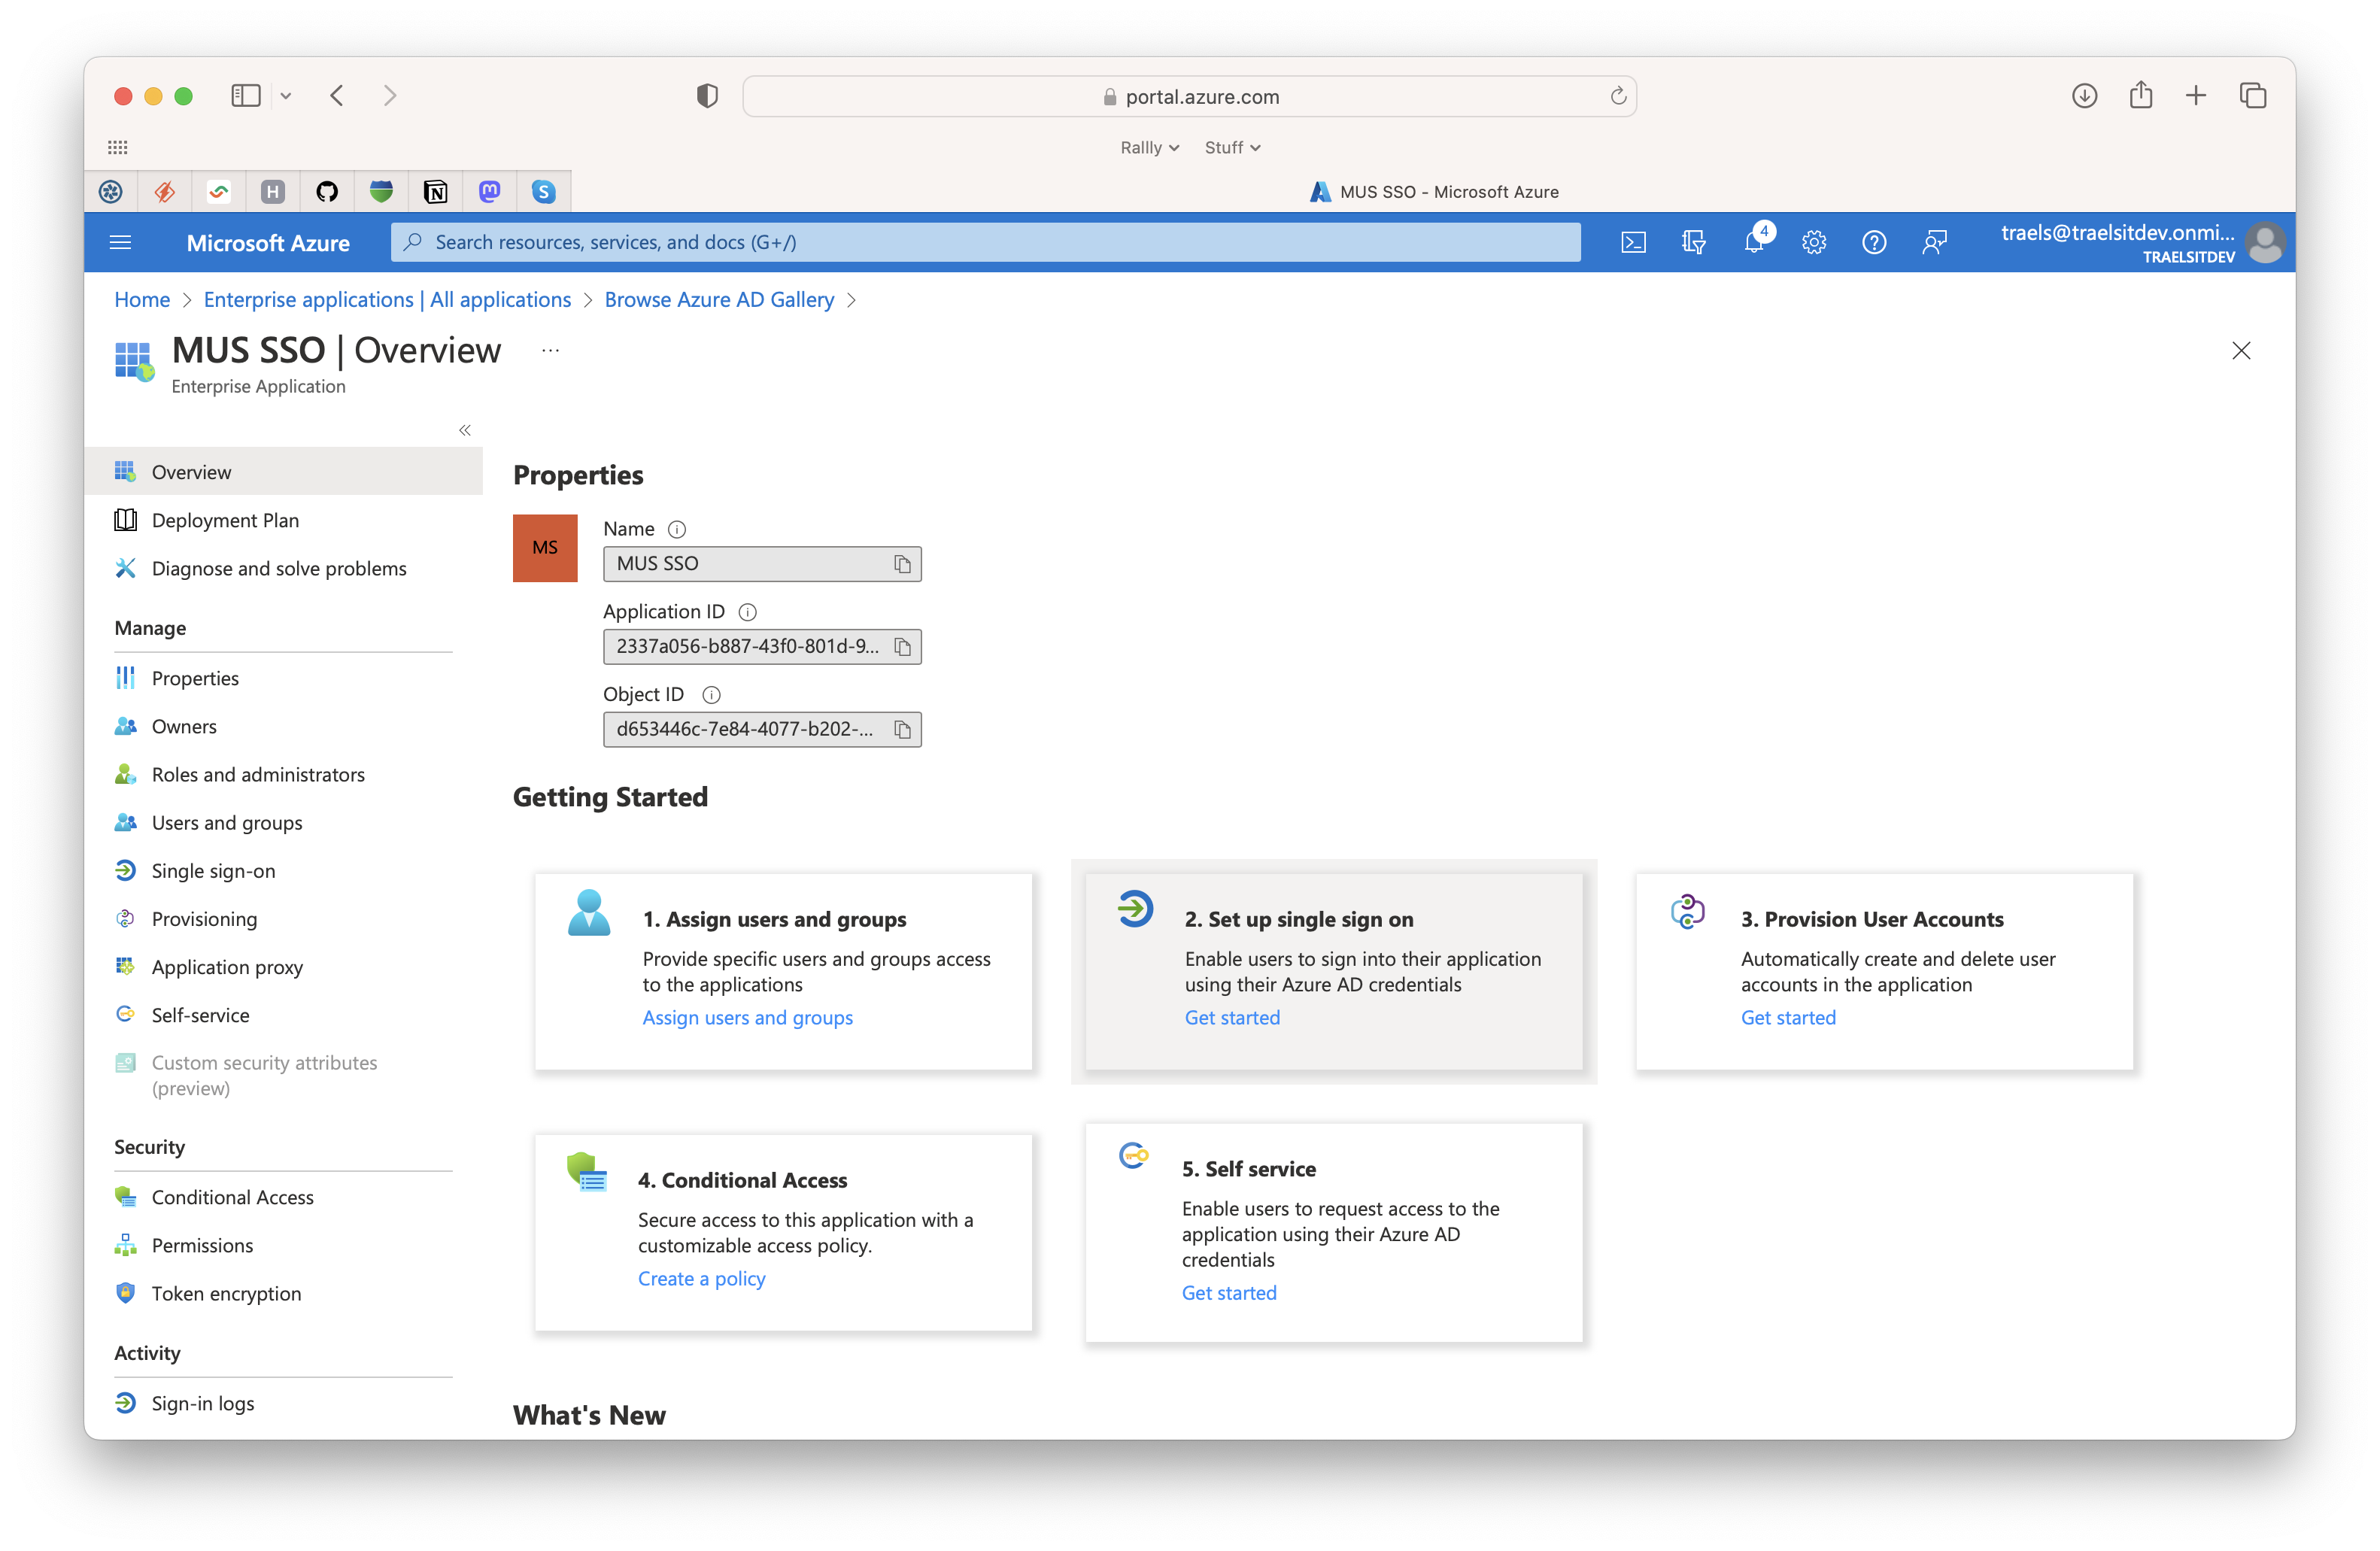Image resolution: width=2380 pixels, height=1551 pixels.
Task: Copy the MUS SSO name field
Action: tap(902, 564)
